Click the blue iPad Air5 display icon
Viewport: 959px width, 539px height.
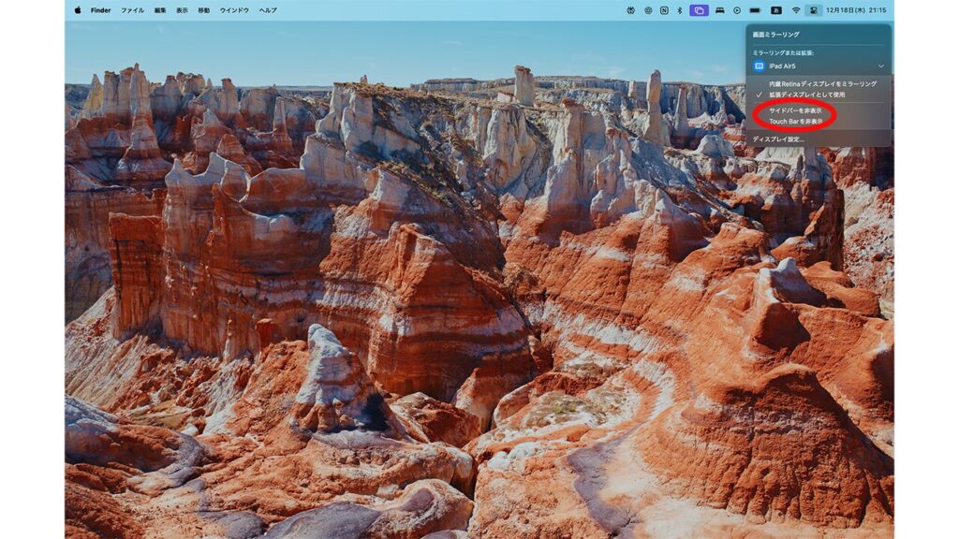(x=760, y=66)
